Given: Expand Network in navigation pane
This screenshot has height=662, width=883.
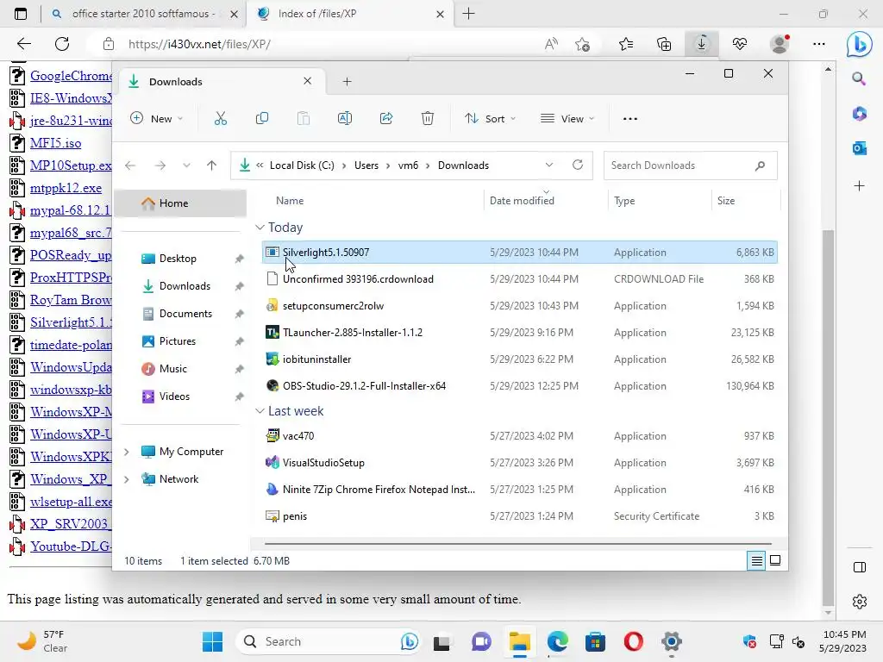Looking at the screenshot, I should point(127,479).
